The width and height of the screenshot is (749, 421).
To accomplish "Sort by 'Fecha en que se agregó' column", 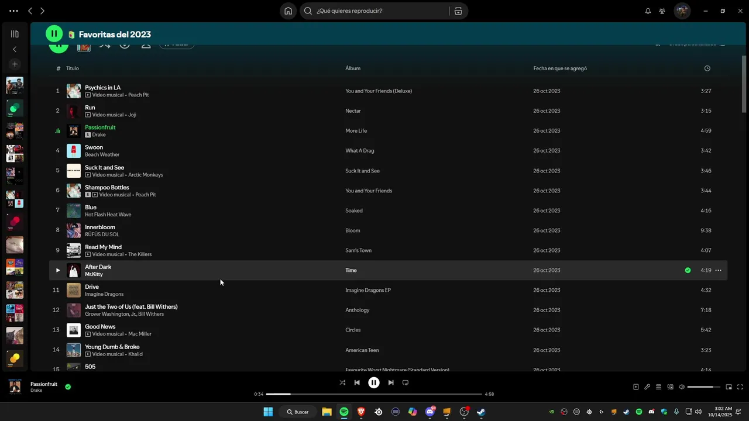I will (560, 68).
